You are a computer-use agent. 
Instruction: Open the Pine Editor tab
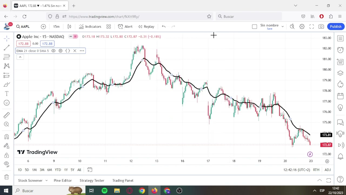(63, 180)
